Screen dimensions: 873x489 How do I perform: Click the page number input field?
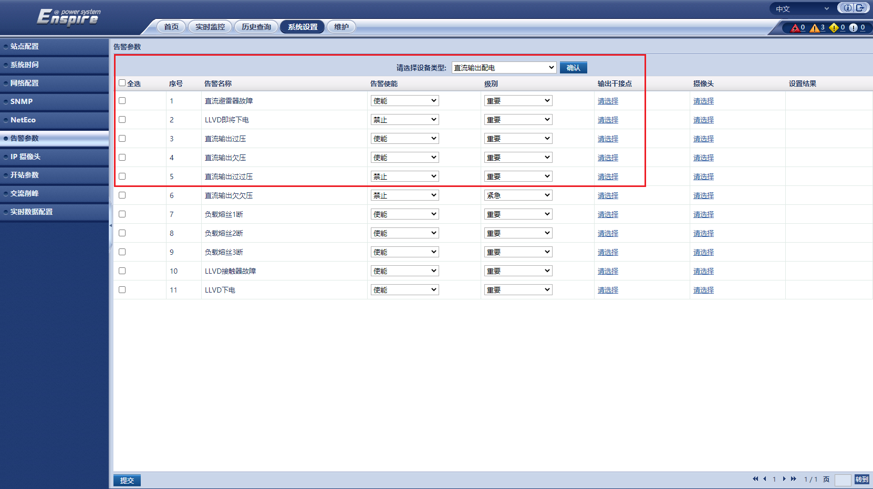(843, 480)
